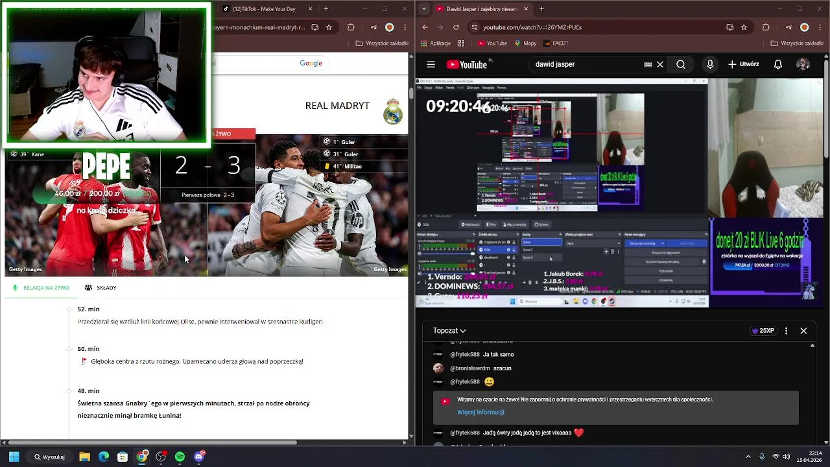
Task: Go back in the YouTube browser window
Action: 425,27
